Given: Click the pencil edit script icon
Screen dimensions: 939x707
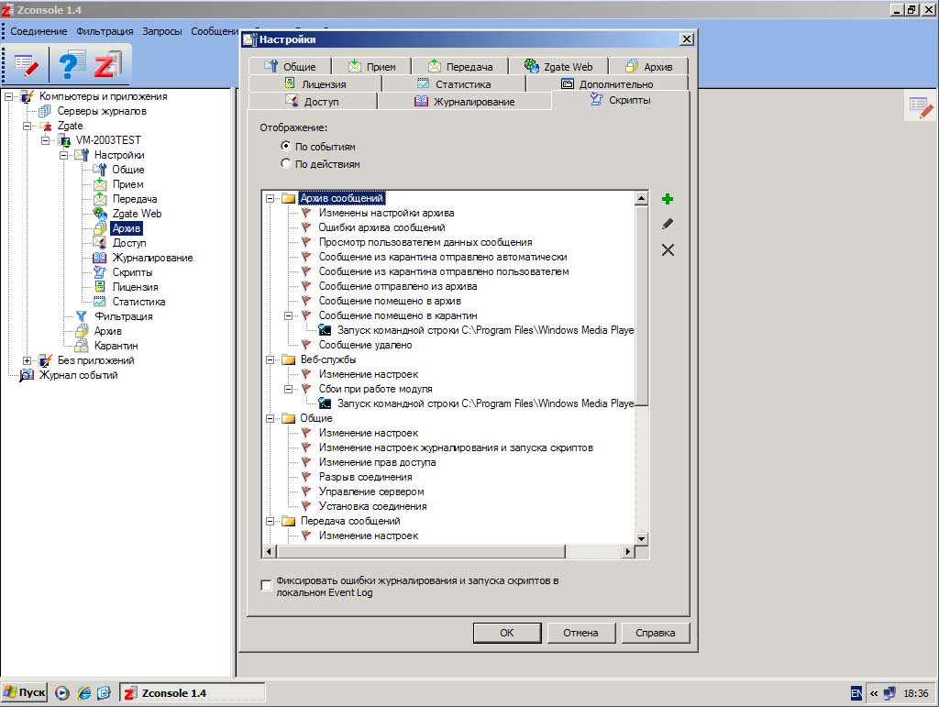Looking at the screenshot, I should coord(668,224).
